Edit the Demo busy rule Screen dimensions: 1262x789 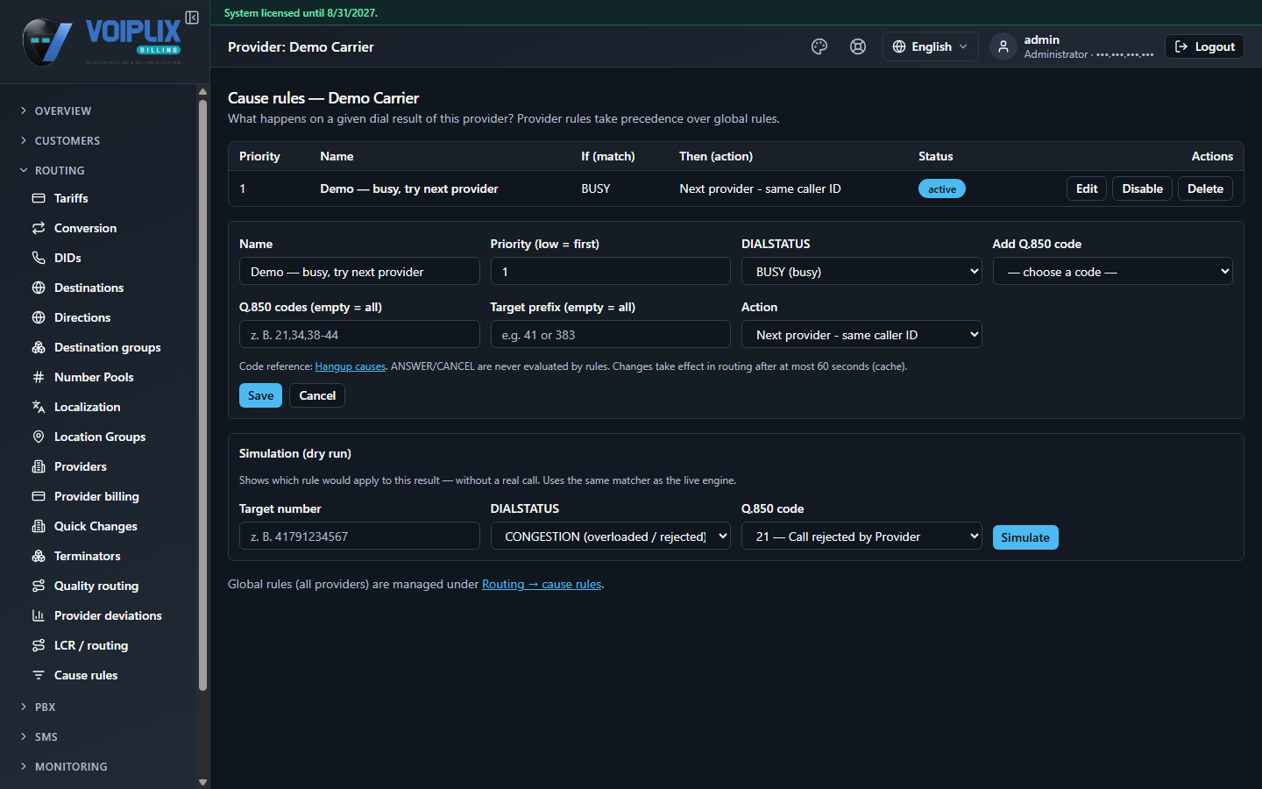1087,188
